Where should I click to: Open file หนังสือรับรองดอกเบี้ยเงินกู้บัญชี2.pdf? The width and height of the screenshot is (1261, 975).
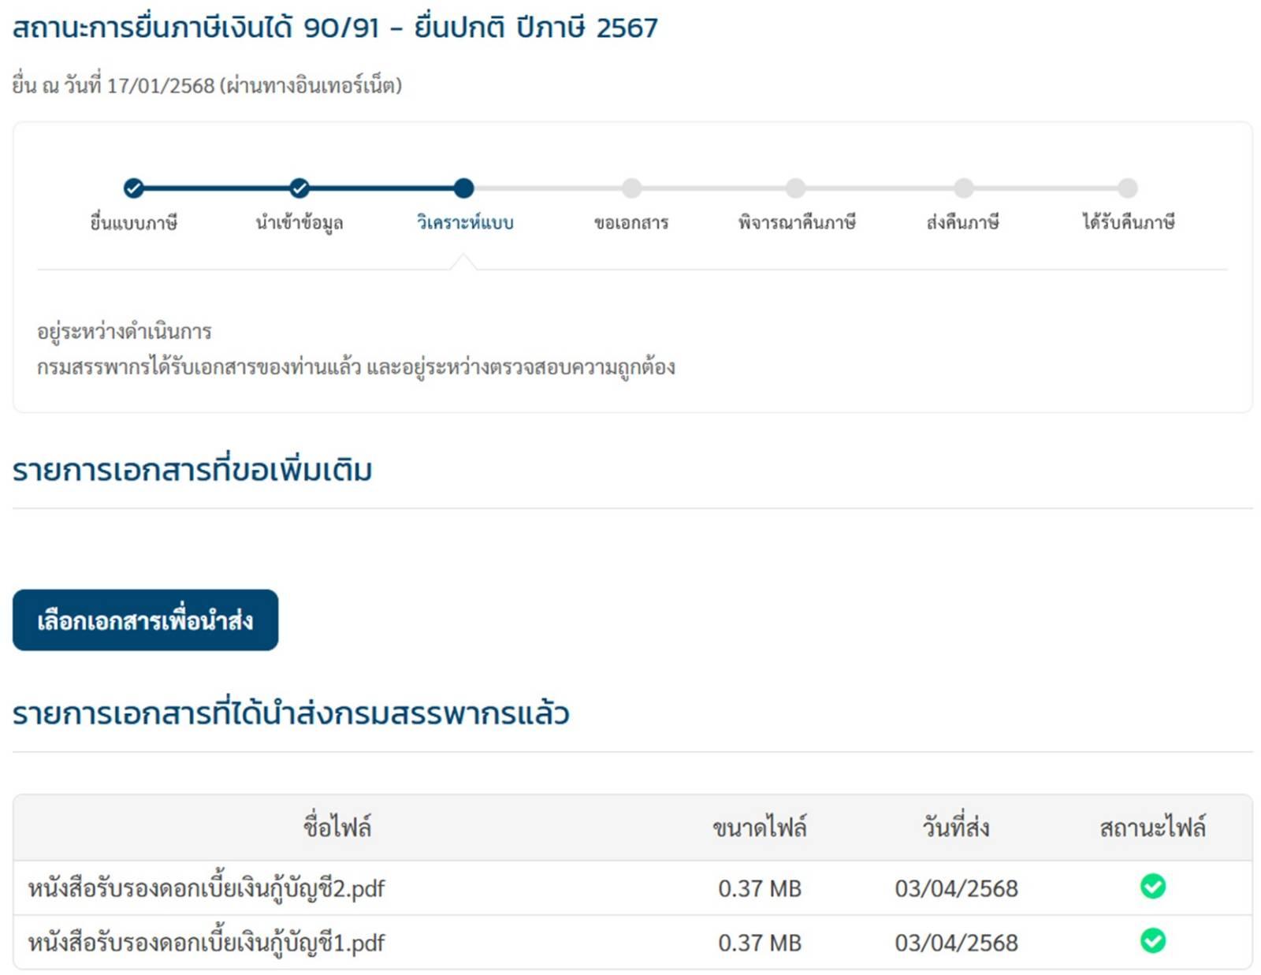(x=206, y=888)
